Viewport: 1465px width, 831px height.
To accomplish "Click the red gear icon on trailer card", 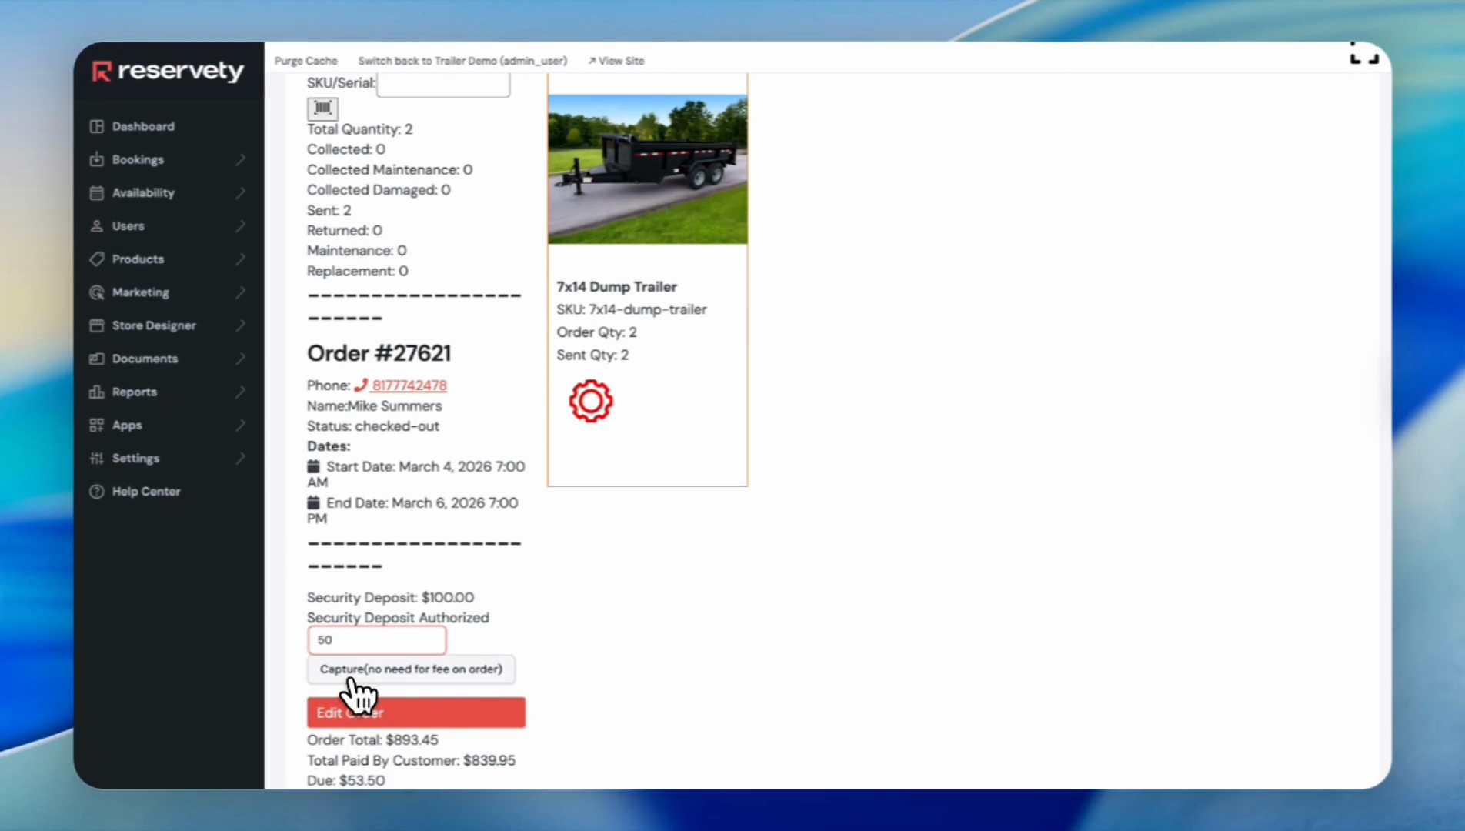I will pyautogui.click(x=590, y=401).
